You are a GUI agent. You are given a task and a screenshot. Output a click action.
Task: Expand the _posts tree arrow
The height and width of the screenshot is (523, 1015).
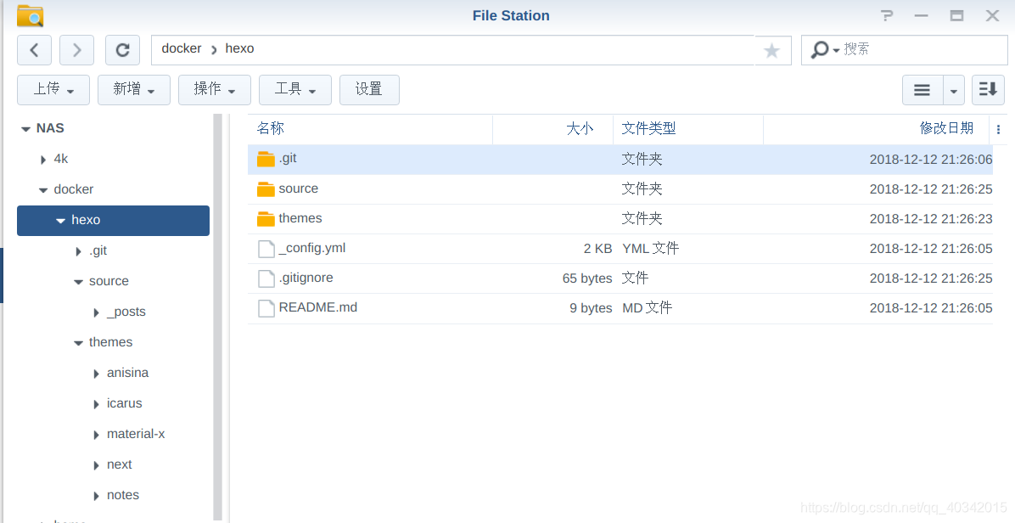[97, 312]
